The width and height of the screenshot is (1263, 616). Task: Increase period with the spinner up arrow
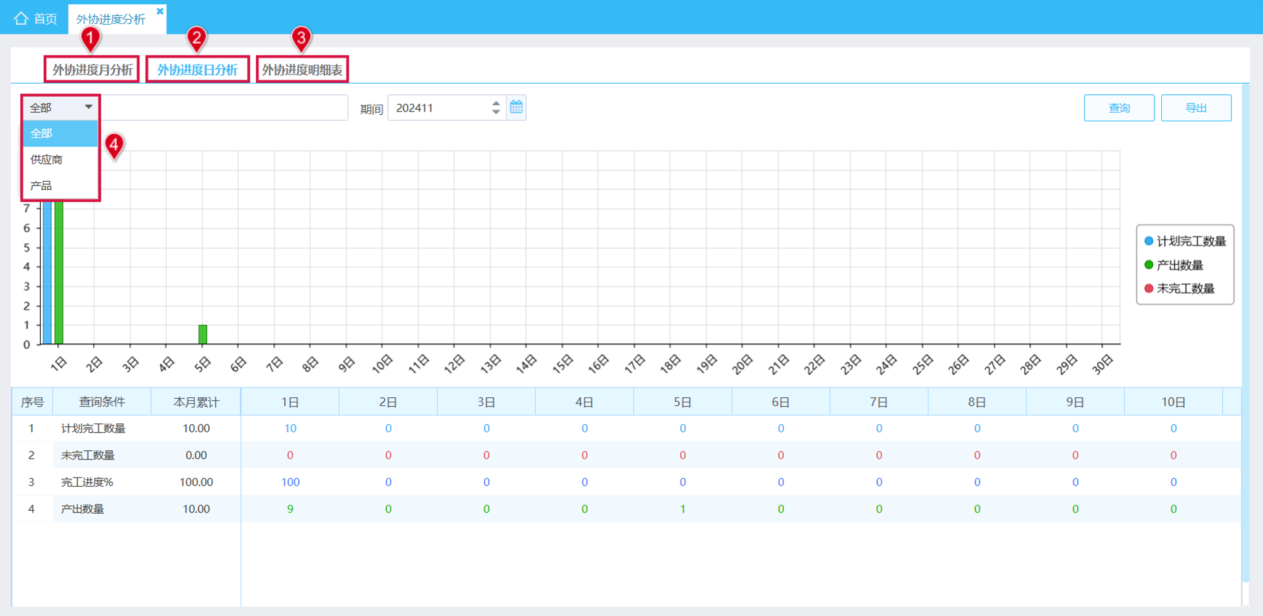(496, 103)
